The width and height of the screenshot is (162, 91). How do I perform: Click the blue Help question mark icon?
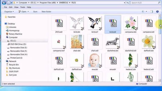point(157,11)
